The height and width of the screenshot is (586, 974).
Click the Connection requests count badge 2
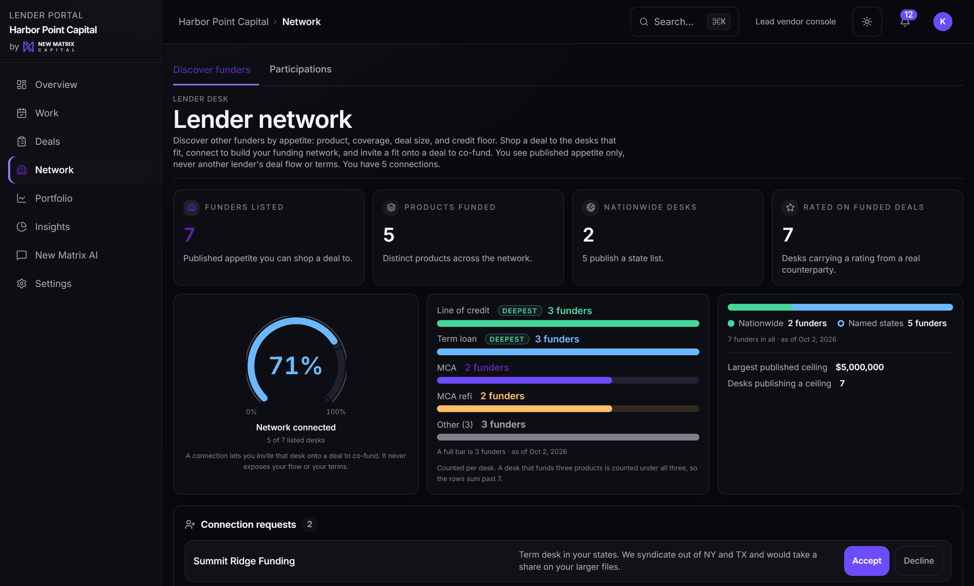(x=309, y=524)
